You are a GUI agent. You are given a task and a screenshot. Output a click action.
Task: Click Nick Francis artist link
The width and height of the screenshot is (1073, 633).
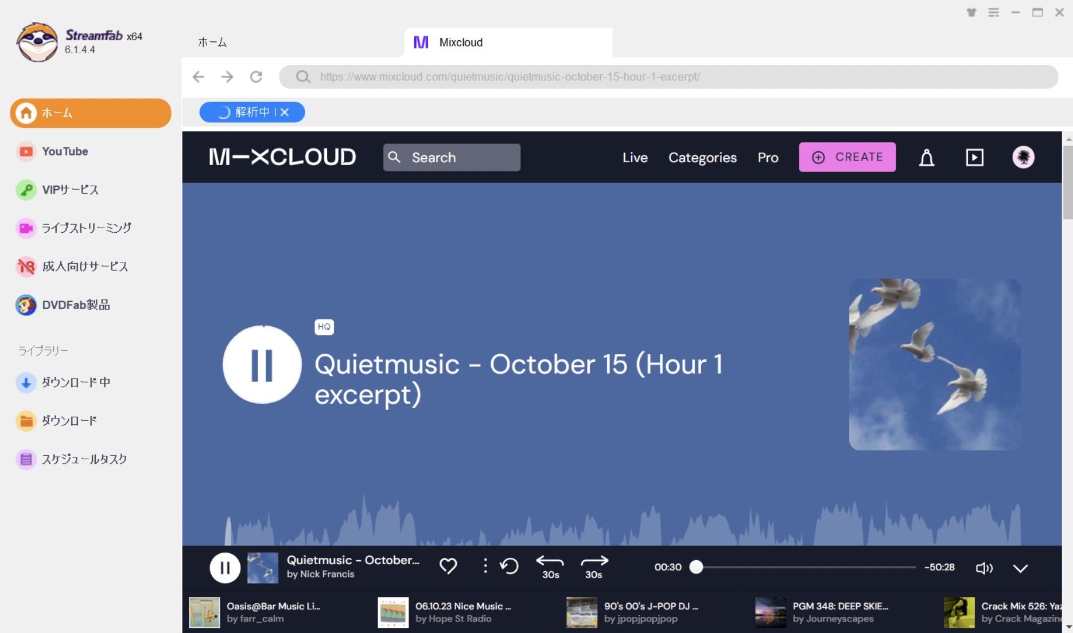point(327,575)
